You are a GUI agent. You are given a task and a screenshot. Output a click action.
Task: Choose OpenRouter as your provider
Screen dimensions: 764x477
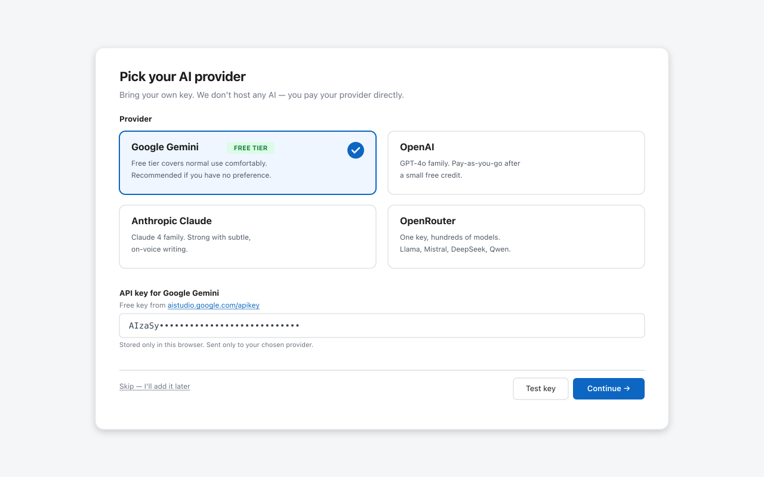pos(516,236)
